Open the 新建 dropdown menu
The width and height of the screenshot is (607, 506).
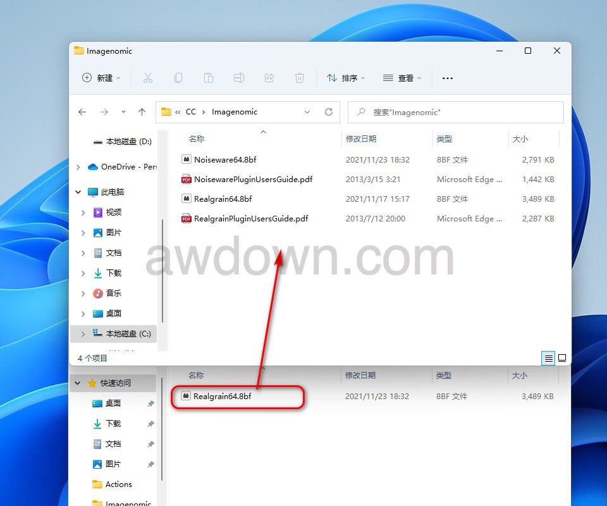(x=101, y=78)
